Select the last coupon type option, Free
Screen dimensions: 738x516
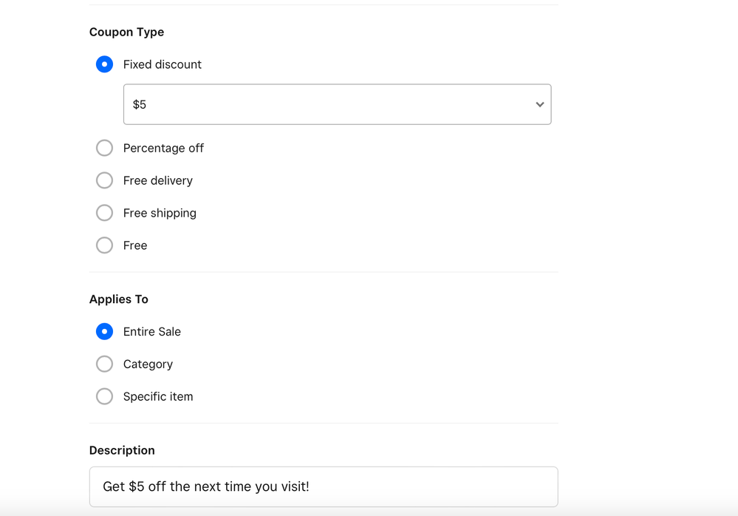coord(104,245)
